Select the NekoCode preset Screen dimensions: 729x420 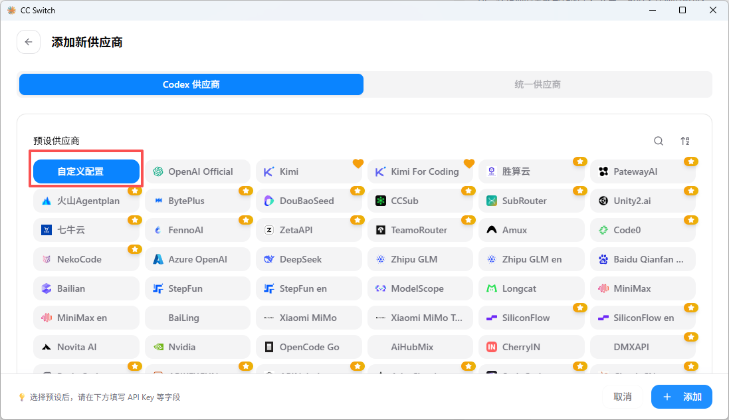86,259
